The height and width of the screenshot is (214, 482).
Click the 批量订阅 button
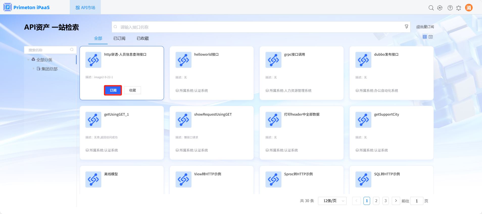(x=425, y=27)
